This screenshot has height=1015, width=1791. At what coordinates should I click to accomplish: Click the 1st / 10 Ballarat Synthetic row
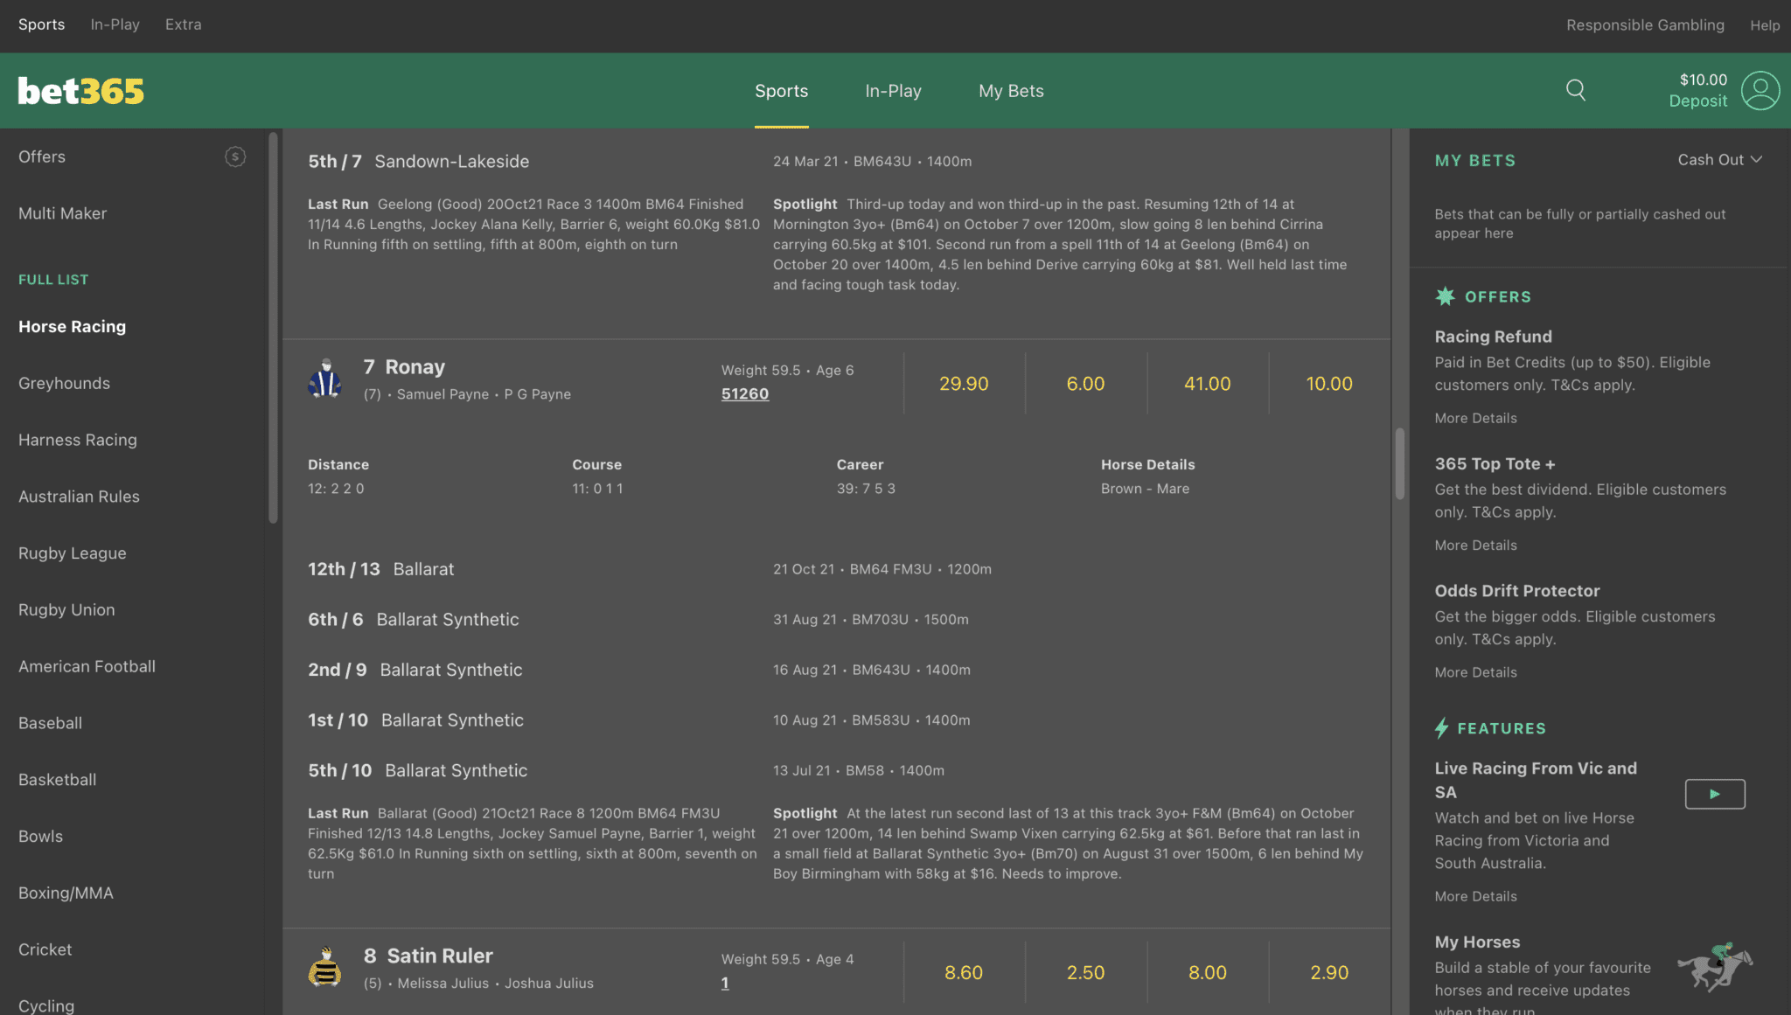pyautogui.click(x=836, y=720)
